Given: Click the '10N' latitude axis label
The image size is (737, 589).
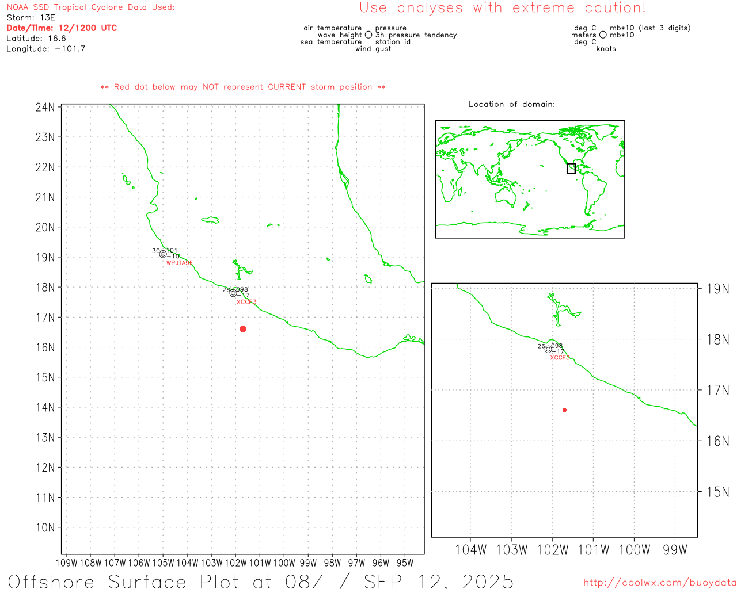Looking at the screenshot, I should tap(45, 528).
